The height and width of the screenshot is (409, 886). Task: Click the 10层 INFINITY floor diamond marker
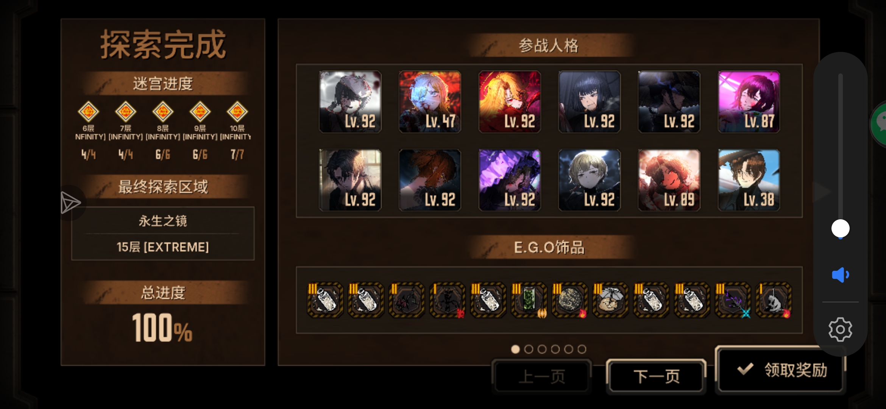point(237,112)
